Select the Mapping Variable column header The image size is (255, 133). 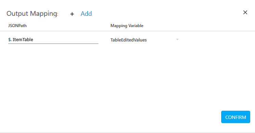127,26
